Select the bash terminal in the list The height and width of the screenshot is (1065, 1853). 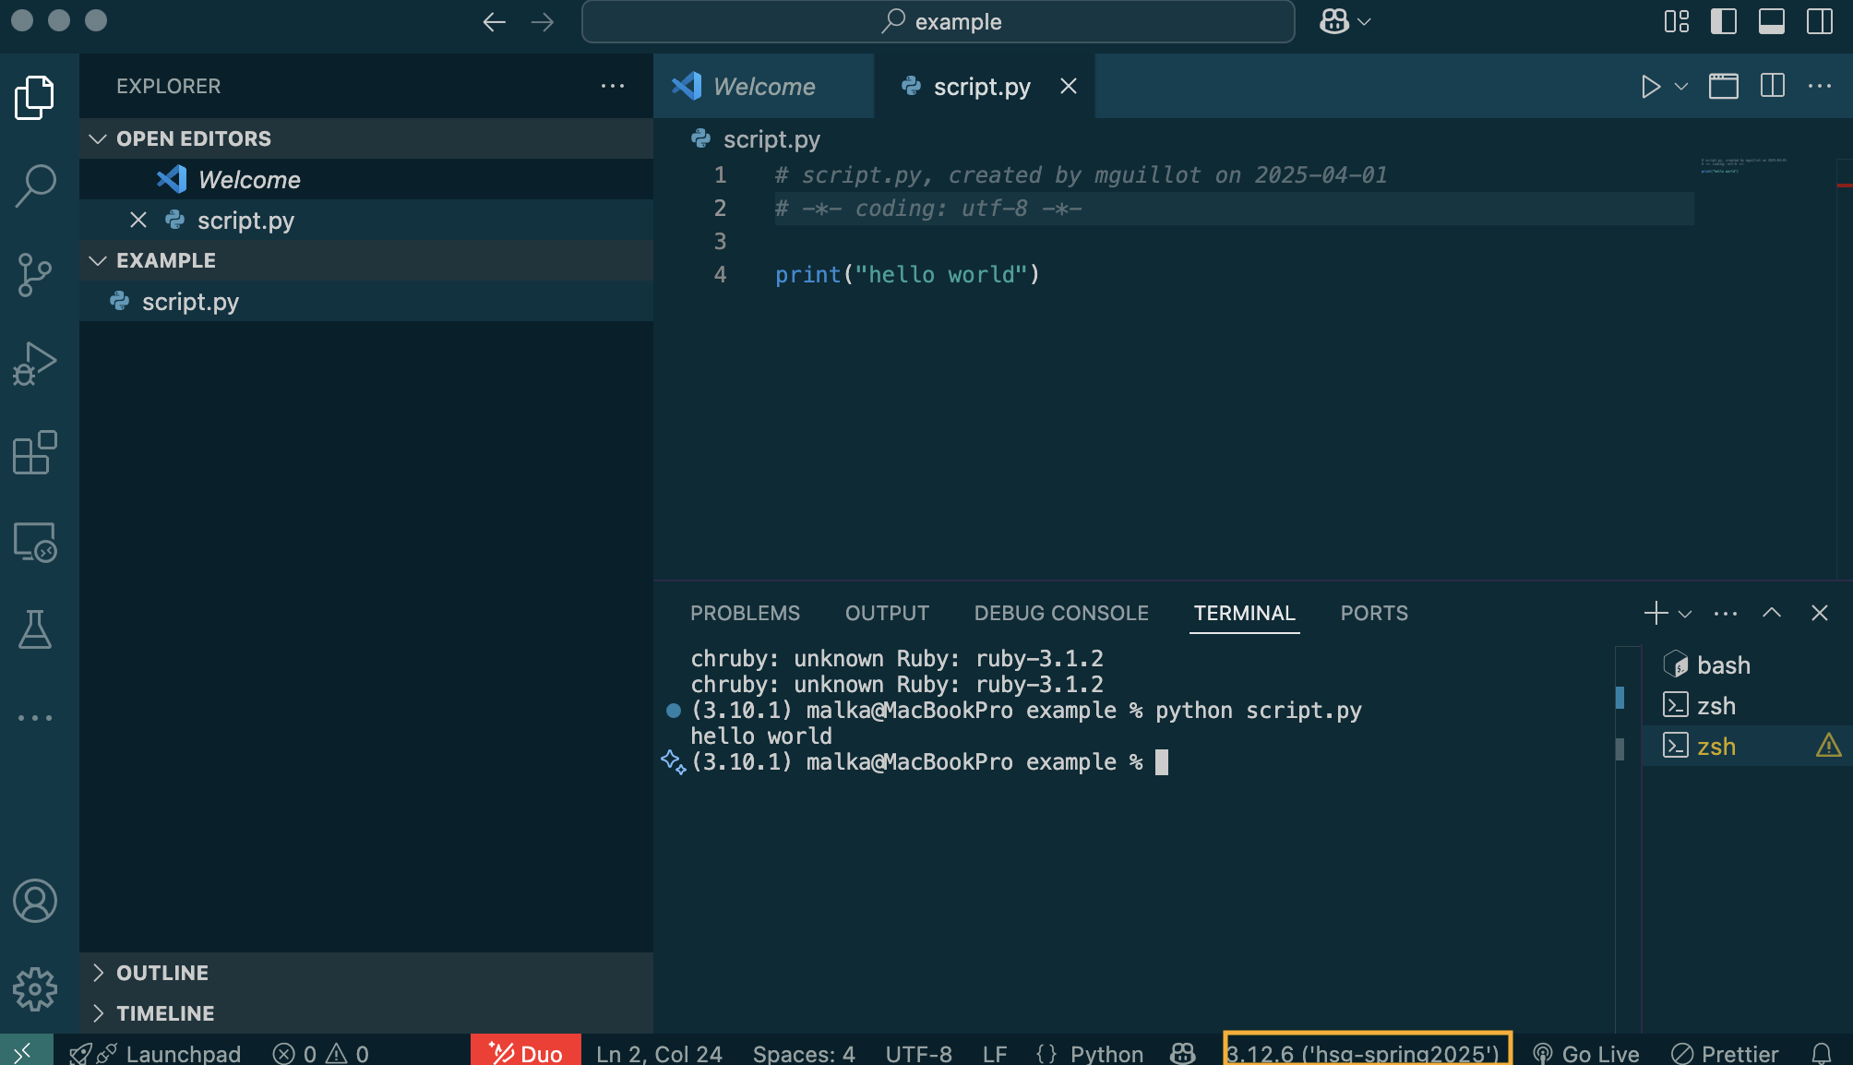pyautogui.click(x=1722, y=665)
